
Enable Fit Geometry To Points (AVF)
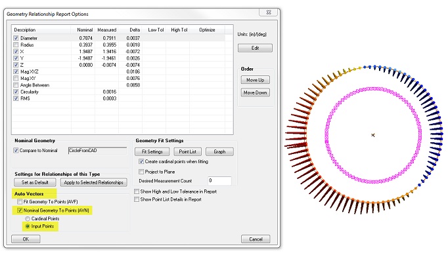[20, 202]
